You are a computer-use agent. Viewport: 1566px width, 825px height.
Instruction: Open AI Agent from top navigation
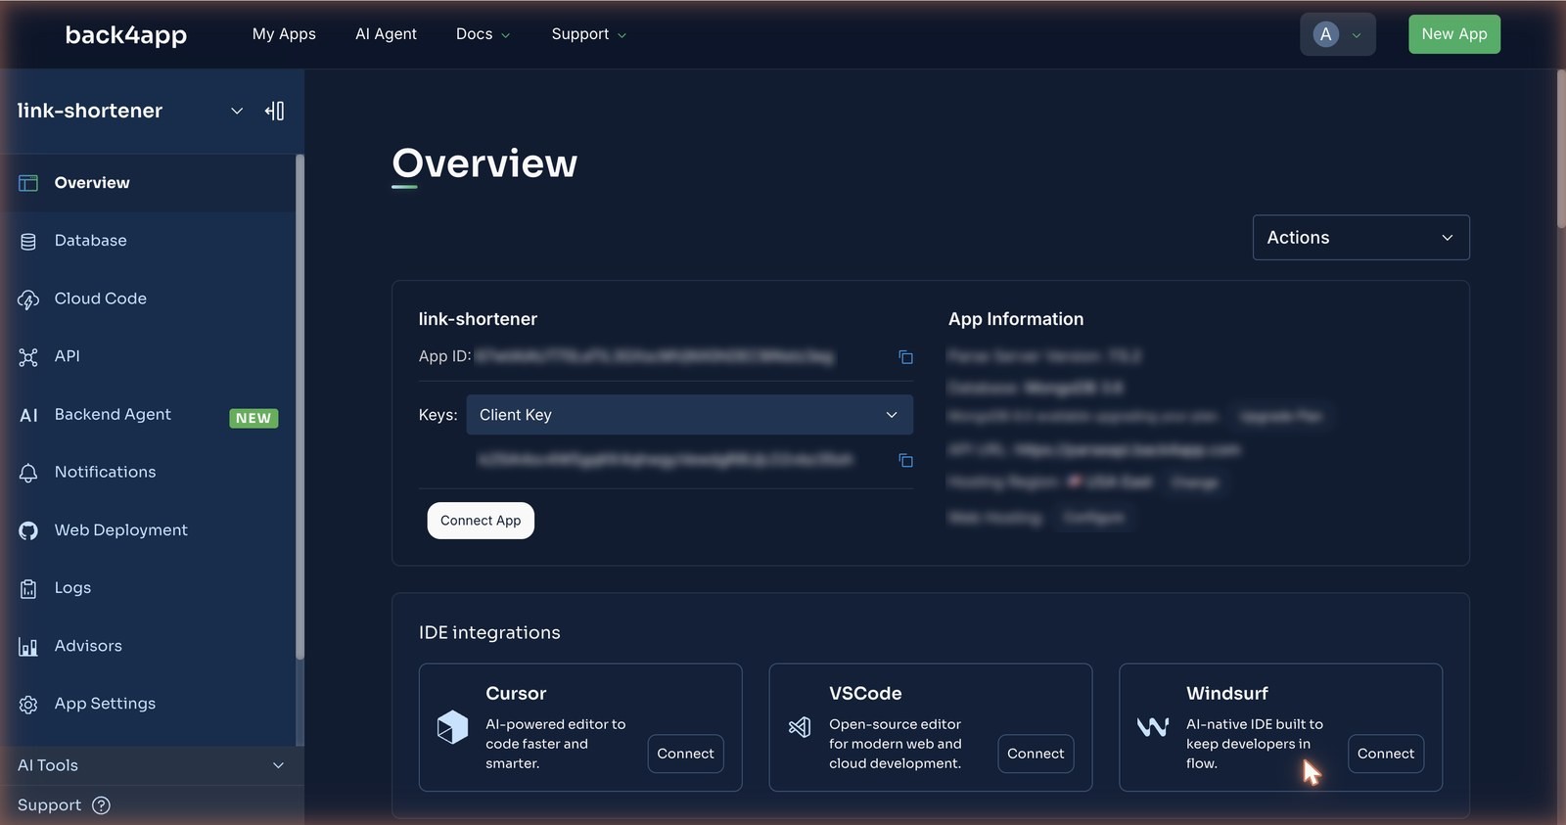[x=386, y=34]
